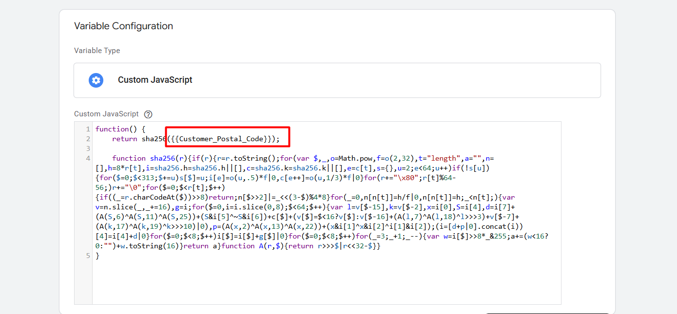Click line number 5 in the gutter

[x=88, y=256]
